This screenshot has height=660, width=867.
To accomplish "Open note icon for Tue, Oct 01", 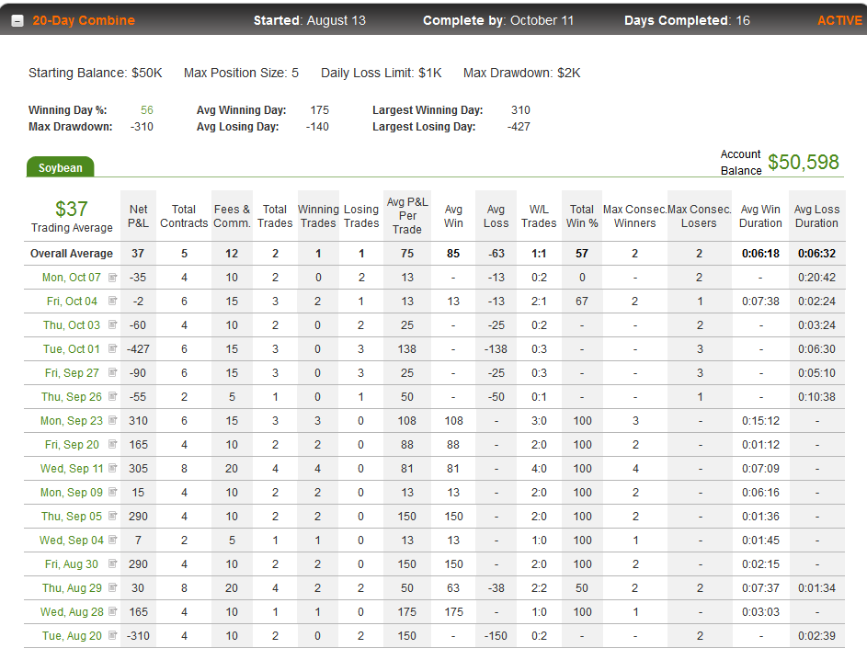I will pyautogui.click(x=113, y=348).
